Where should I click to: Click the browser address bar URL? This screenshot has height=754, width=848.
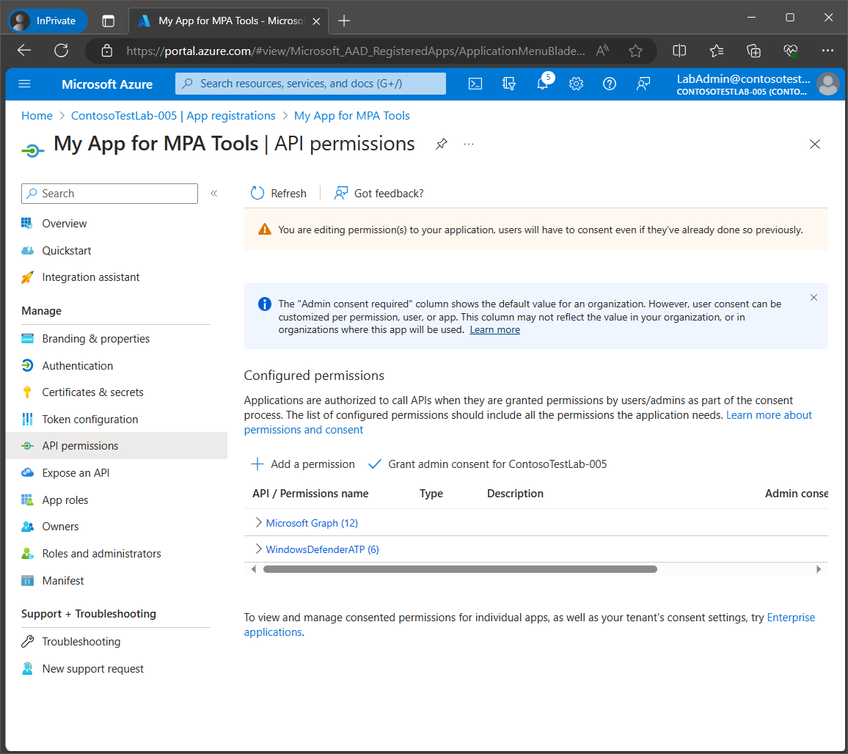click(x=355, y=51)
